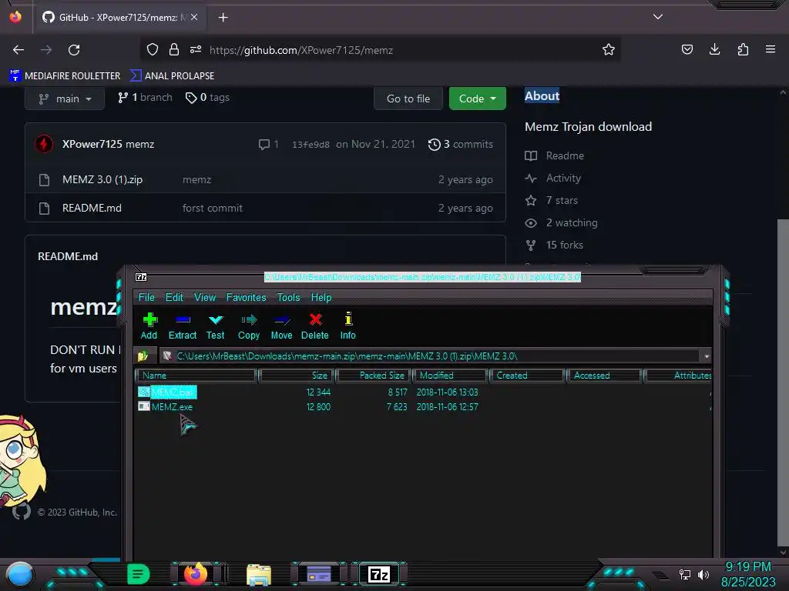Open the Firefox downloads panel
This screenshot has width=789, height=591.
point(714,49)
